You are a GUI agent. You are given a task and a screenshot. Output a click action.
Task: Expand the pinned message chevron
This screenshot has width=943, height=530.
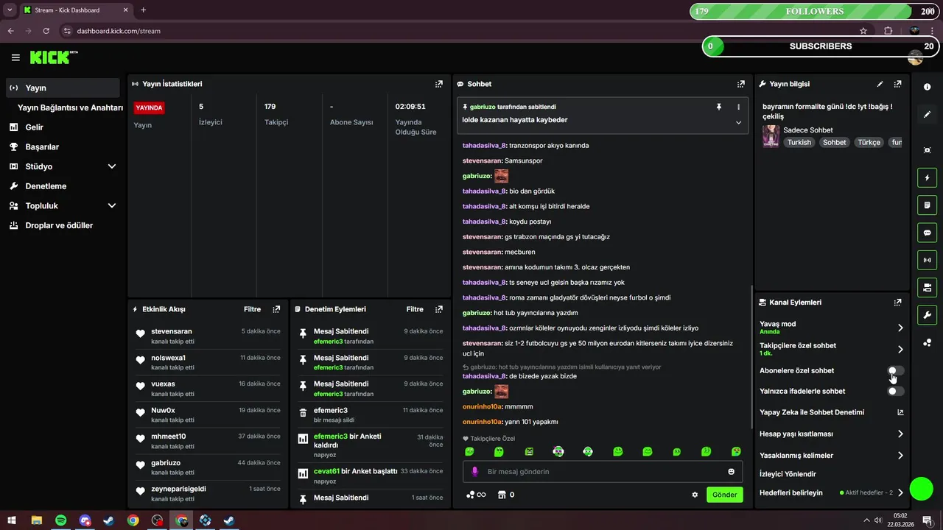tap(738, 122)
